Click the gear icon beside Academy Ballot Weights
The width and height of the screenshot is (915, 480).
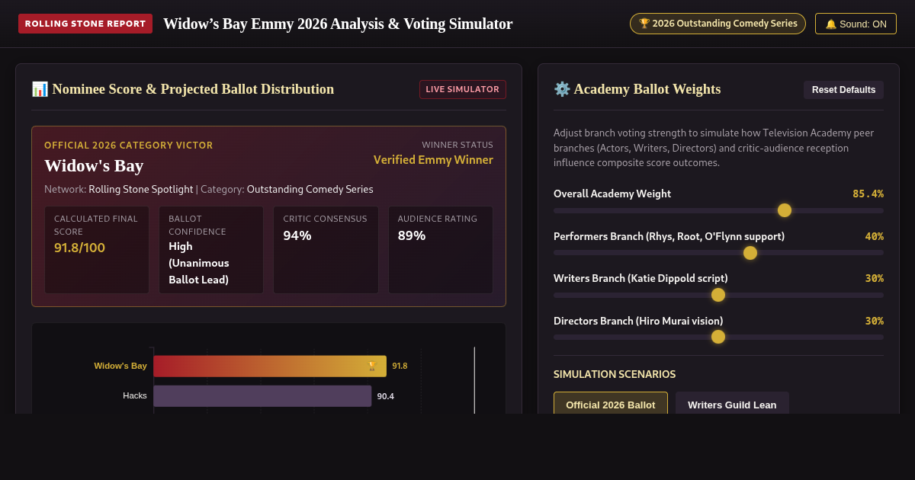click(562, 89)
